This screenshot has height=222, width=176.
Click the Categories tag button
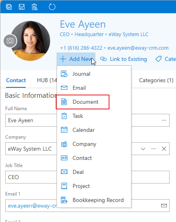[166, 59]
